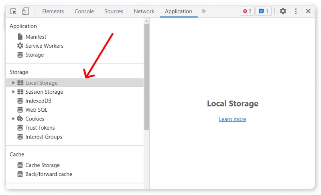Viewport: 321px width, 195px height.
Task: Click the Storage database icon under Application
Action: (20, 55)
